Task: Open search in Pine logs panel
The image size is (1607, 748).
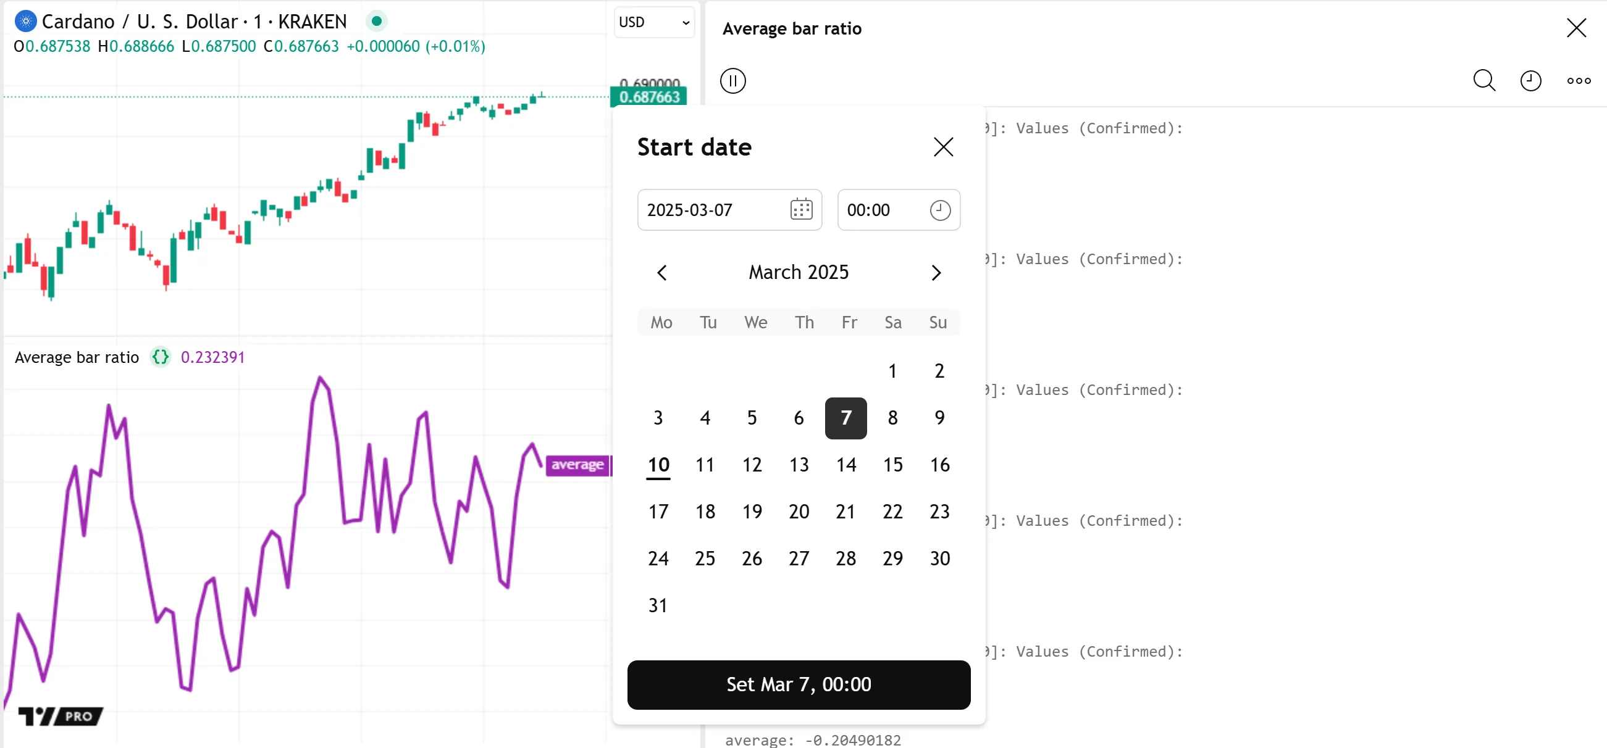Action: click(x=1483, y=81)
